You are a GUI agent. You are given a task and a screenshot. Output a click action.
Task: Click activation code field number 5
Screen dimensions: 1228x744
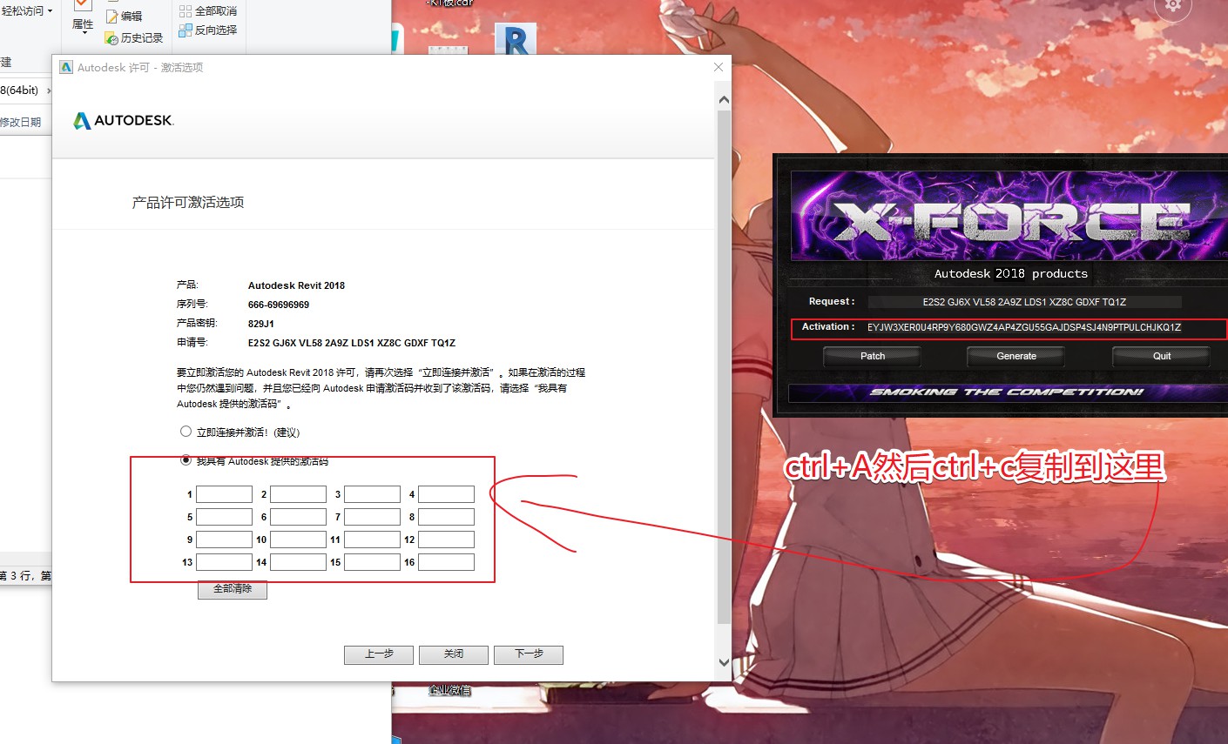coord(224,517)
